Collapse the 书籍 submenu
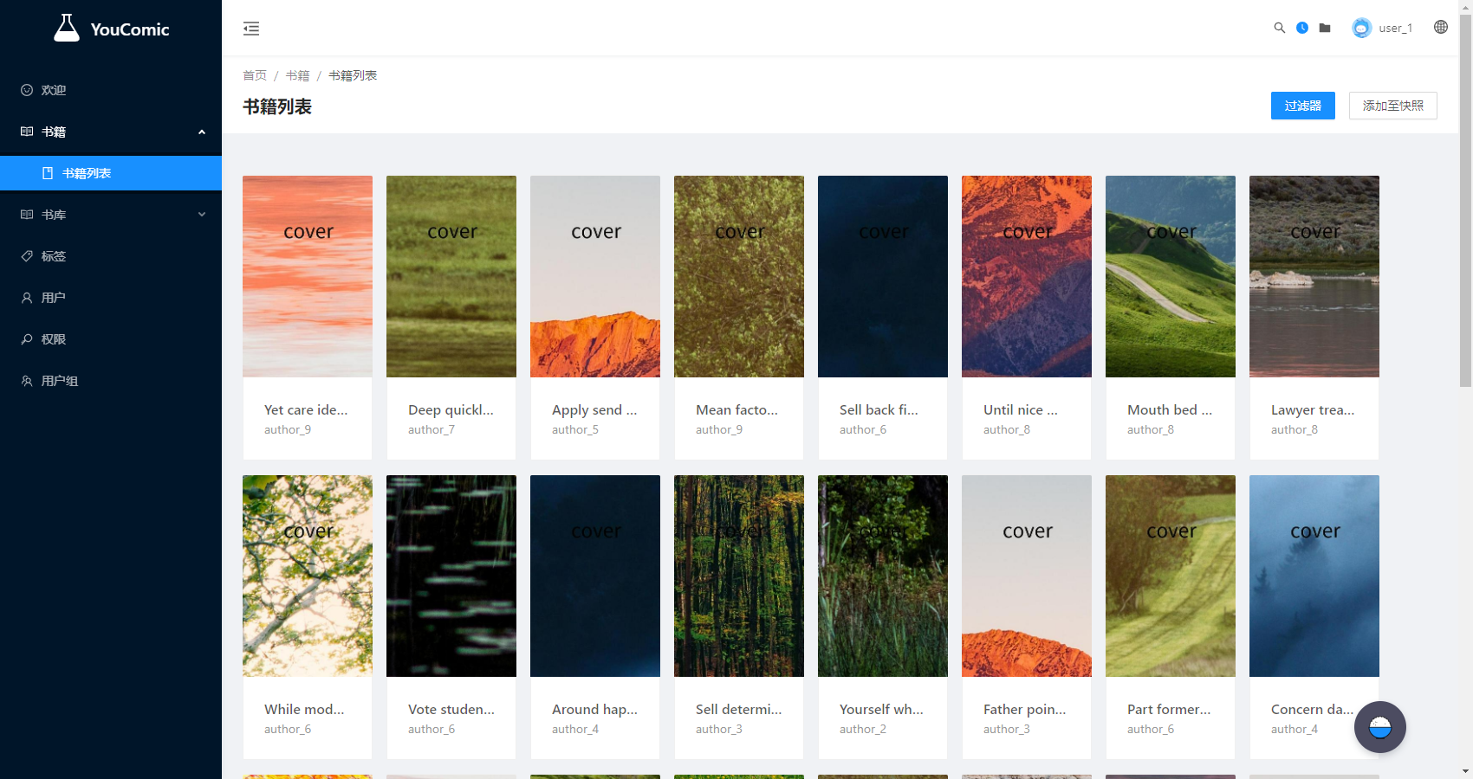Screen dimensions: 1473x779 pyautogui.click(x=111, y=132)
